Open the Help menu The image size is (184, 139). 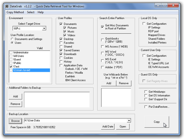(41, 12)
